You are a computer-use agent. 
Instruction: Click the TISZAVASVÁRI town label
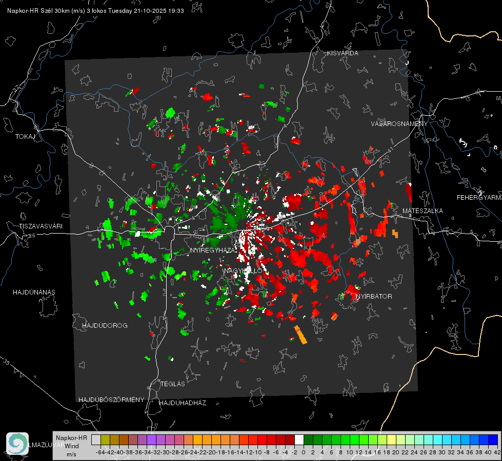pyautogui.click(x=41, y=226)
